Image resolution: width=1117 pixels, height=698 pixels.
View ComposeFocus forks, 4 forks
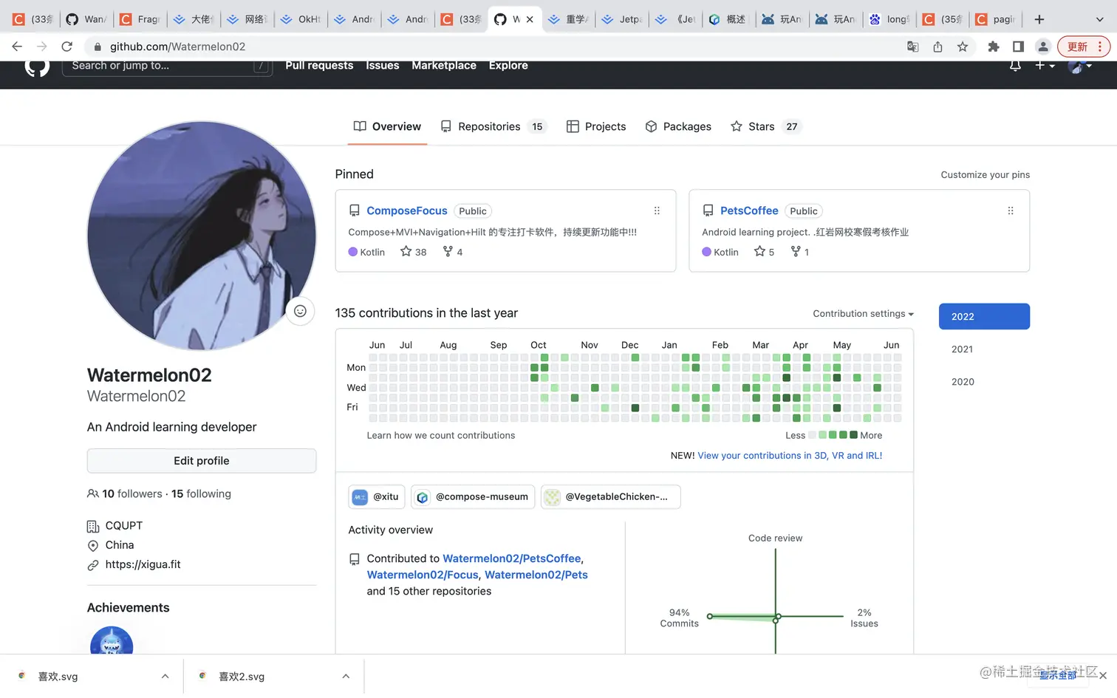click(x=453, y=252)
